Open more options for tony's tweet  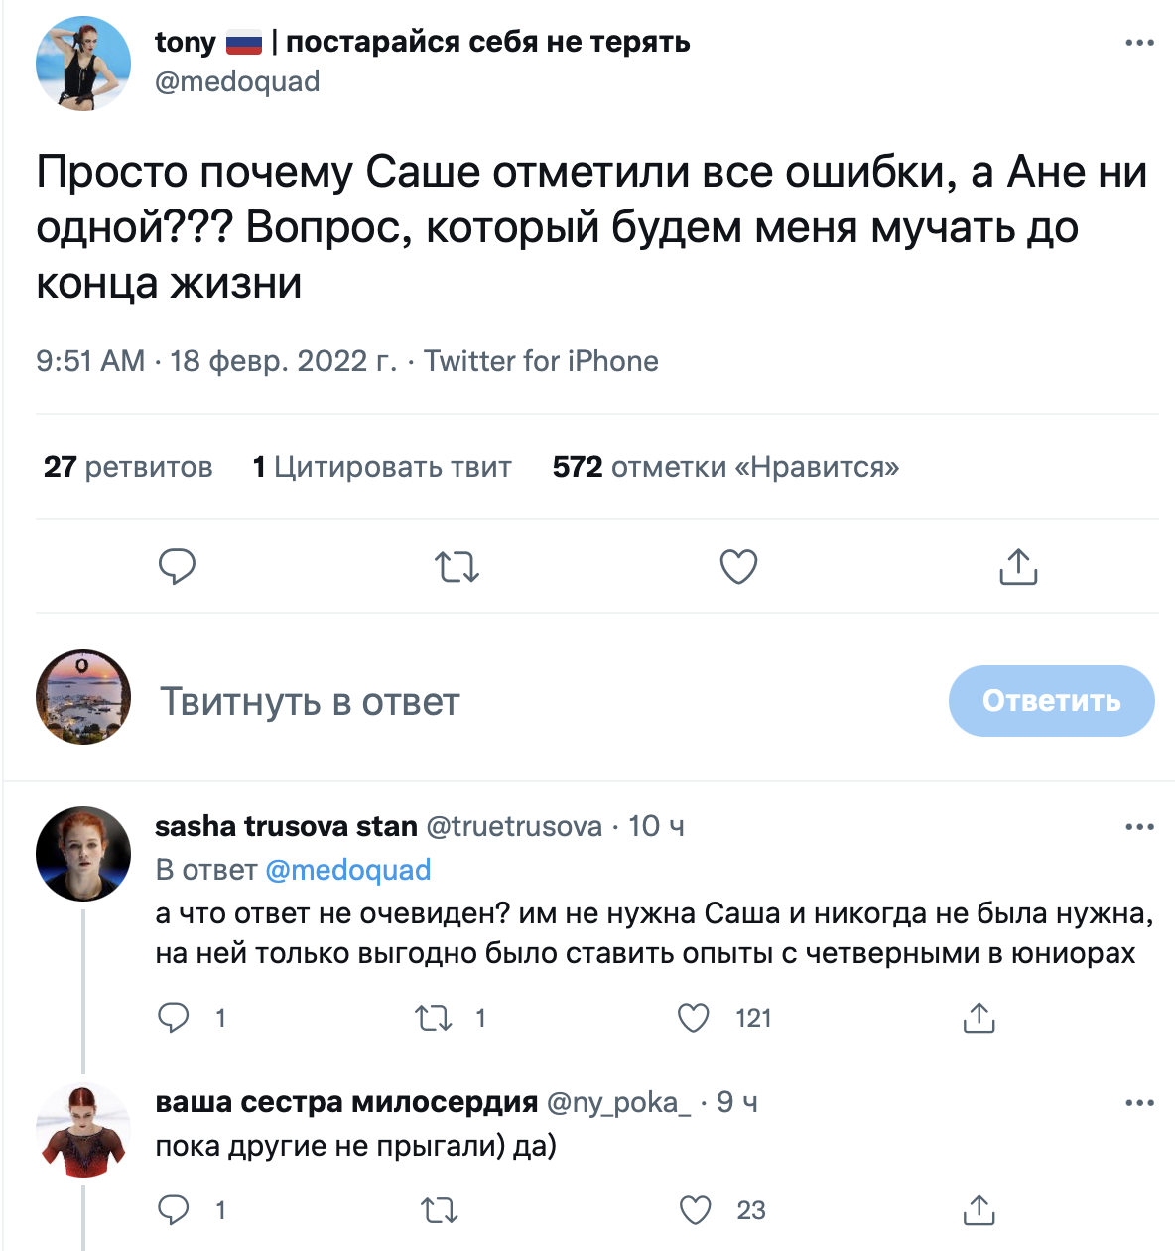tap(1139, 43)
